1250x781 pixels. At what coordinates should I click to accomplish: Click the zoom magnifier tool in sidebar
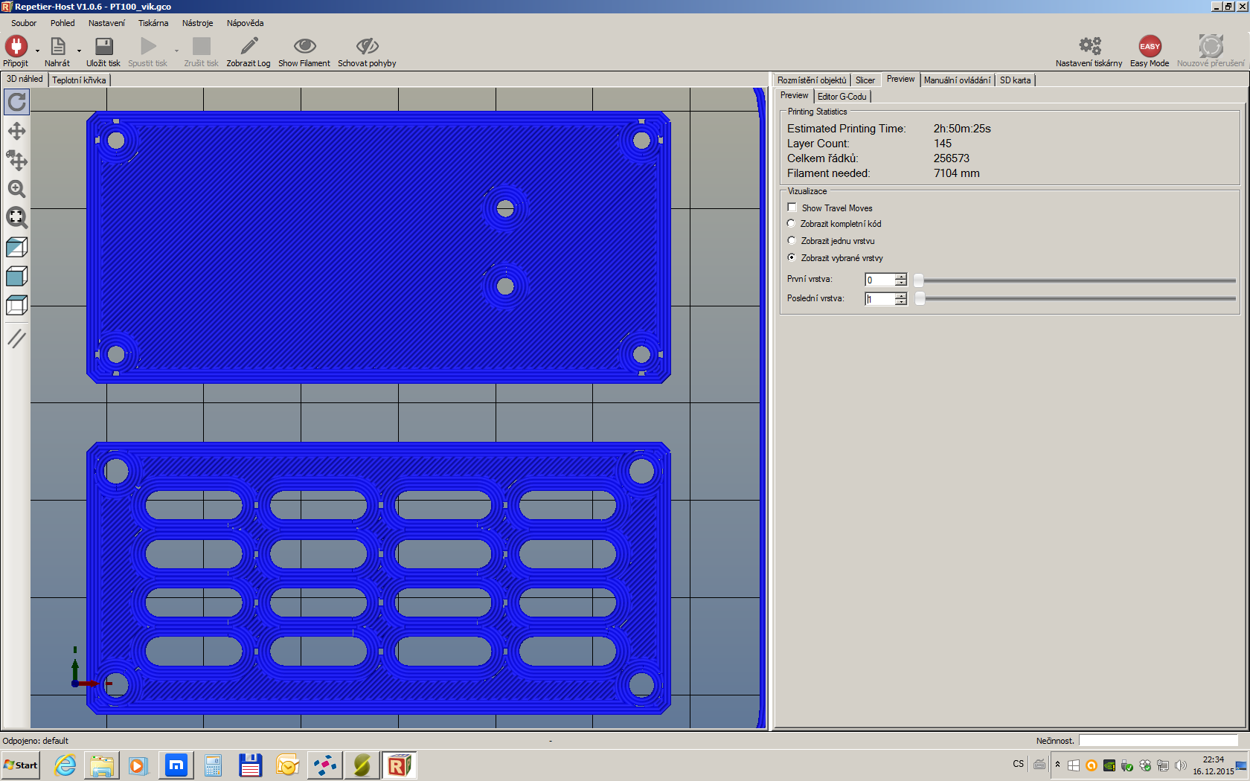(16, 189)
